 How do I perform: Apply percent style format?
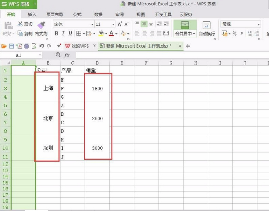[x=235, y=34]
